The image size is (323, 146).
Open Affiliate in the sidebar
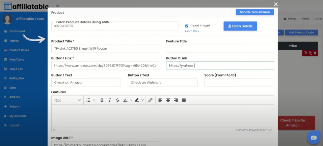[15, 97]
